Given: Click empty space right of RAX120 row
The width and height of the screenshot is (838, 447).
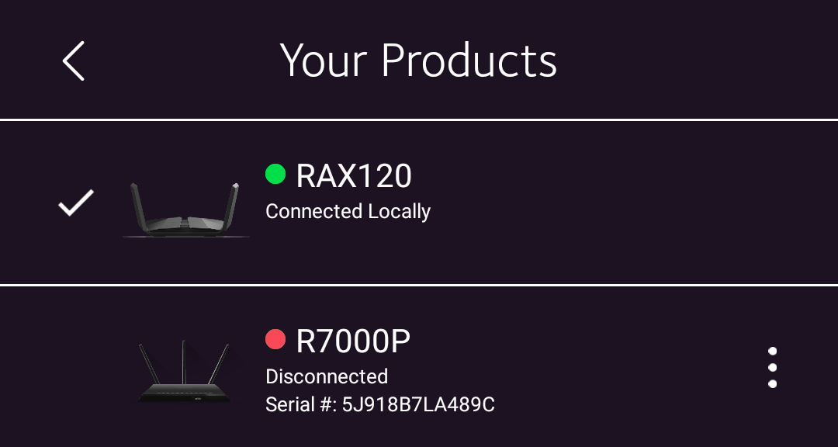Looking at the screenshot, I should click(636, 202).
